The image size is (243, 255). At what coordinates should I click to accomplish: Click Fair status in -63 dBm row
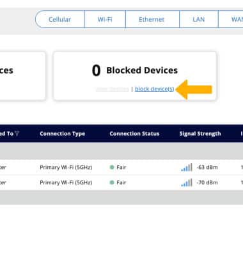(x=121, y=167)
